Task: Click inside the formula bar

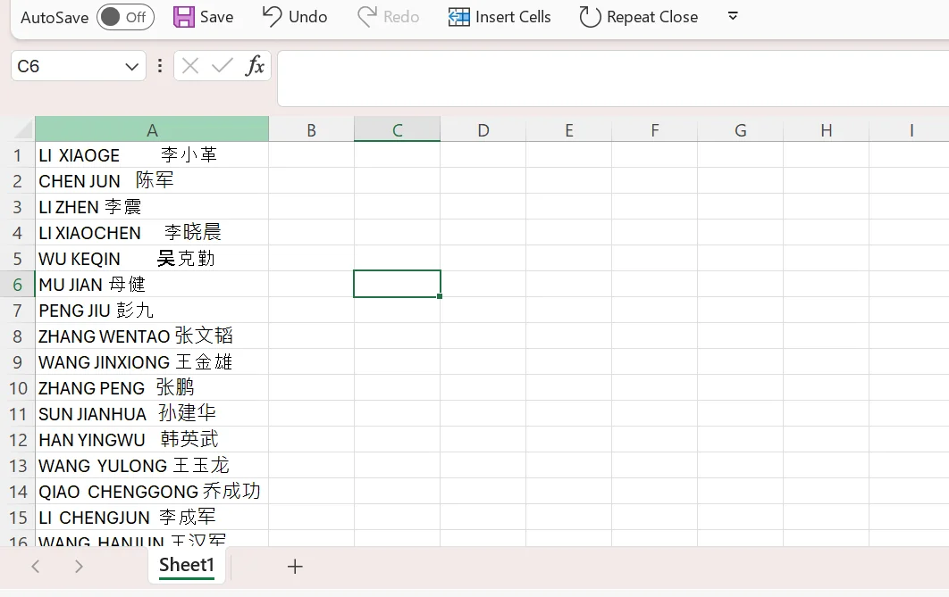Action: pyautogui.click(x=608, y=79)
